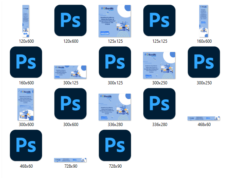
Task: Click the "120x600" label under the Photoshop icon
Action: click(71, 41)
